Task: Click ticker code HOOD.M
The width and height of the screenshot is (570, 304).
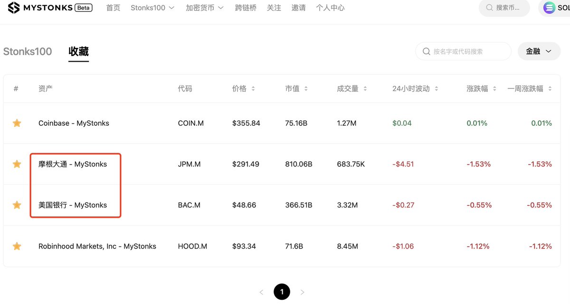Action: pos(192,246)
